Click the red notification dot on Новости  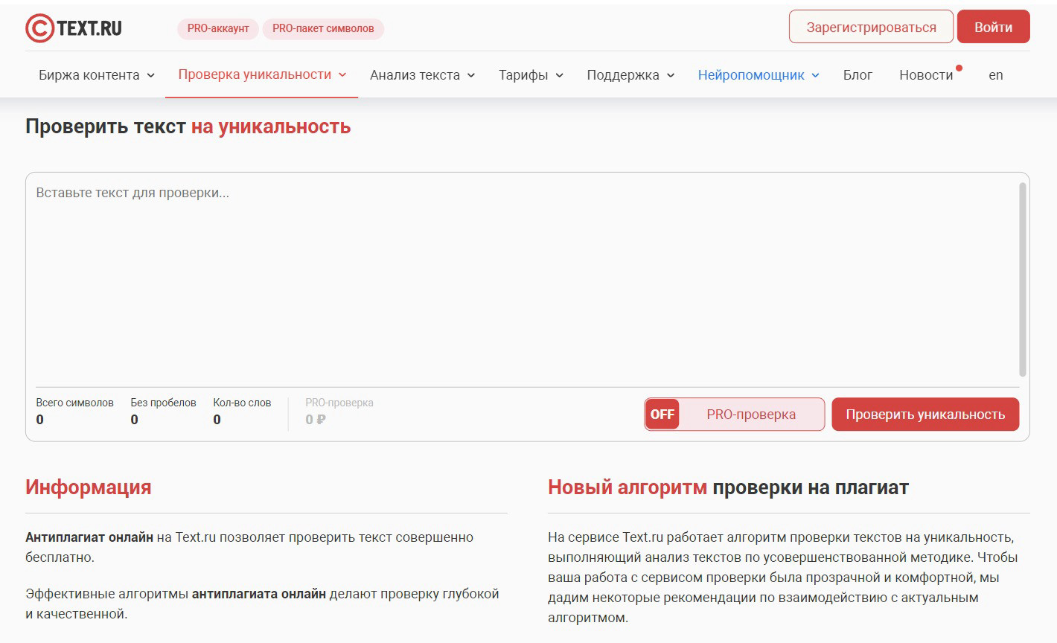pos(959,68)
